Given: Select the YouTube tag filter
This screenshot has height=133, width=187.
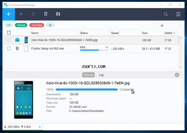Looking at the screenshot, I should [37, 25].
